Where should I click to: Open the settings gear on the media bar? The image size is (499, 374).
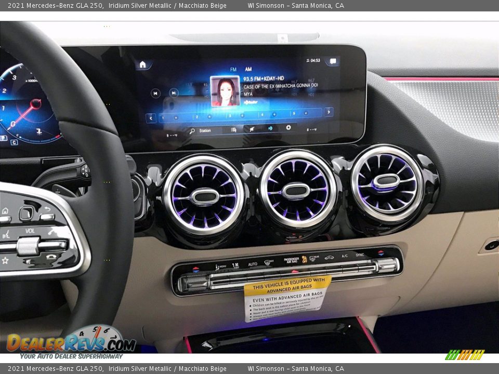pos(288,128)
